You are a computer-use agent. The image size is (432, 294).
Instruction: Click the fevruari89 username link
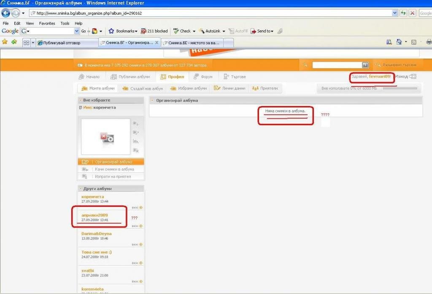[380, 77]
